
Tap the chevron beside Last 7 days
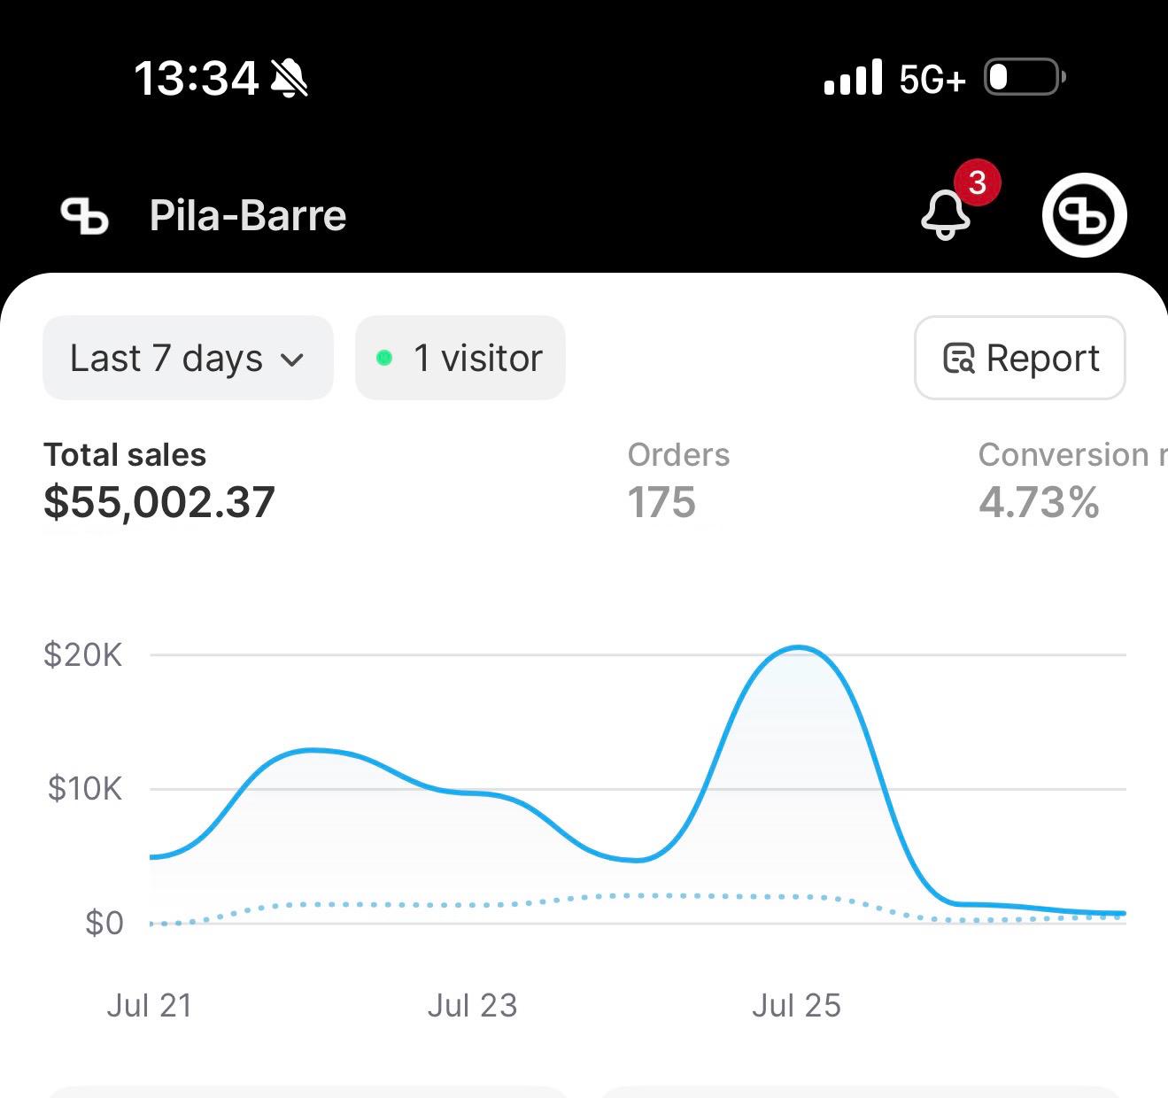click(292, 360)
